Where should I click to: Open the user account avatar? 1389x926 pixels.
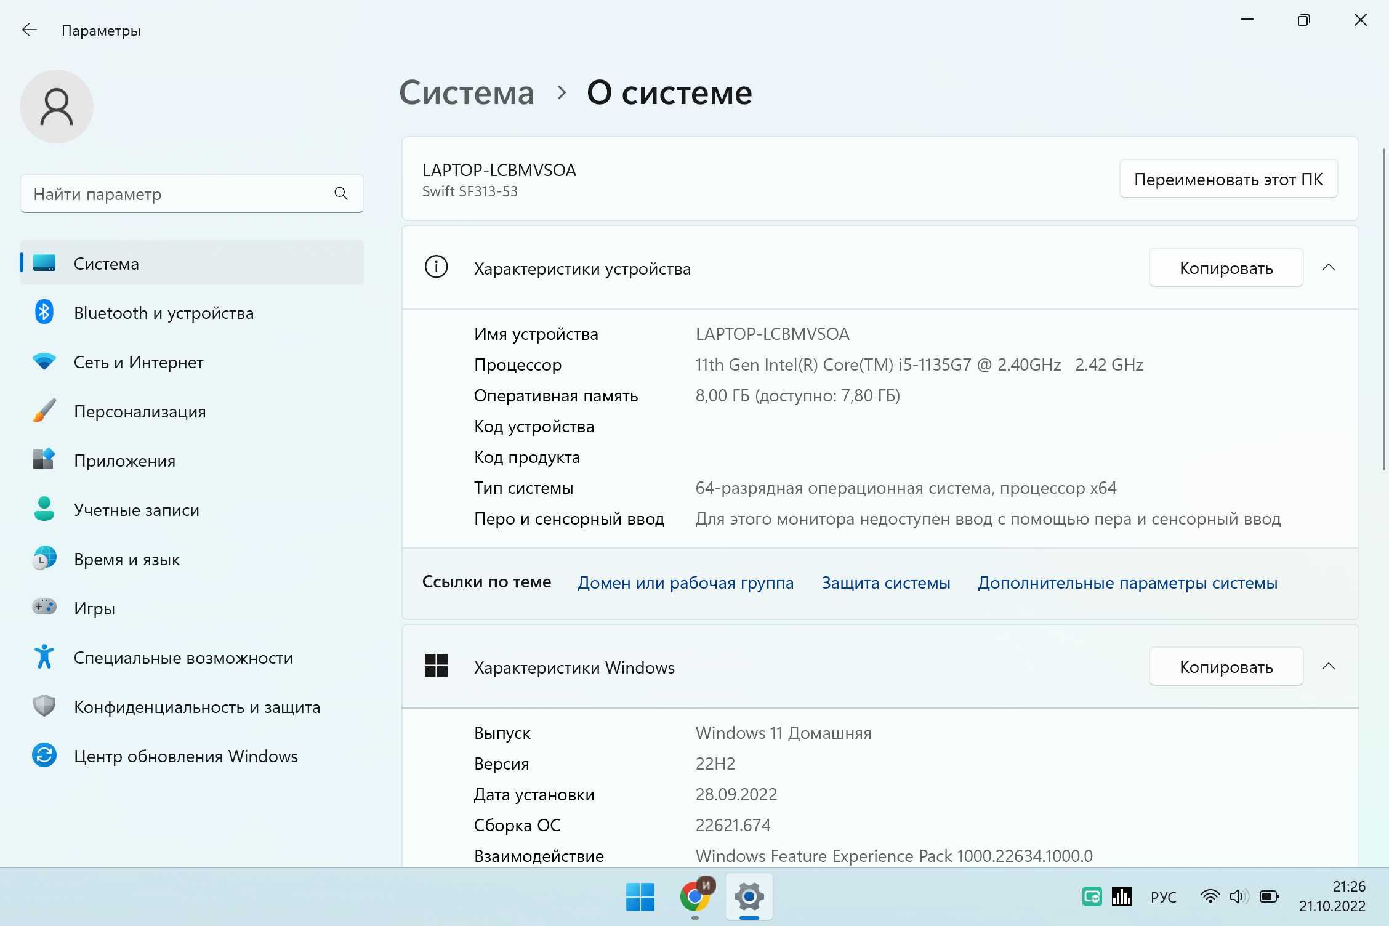tap(57, 107)
